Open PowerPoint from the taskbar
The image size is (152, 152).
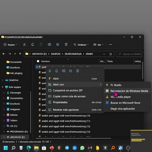tap(52, 148)
